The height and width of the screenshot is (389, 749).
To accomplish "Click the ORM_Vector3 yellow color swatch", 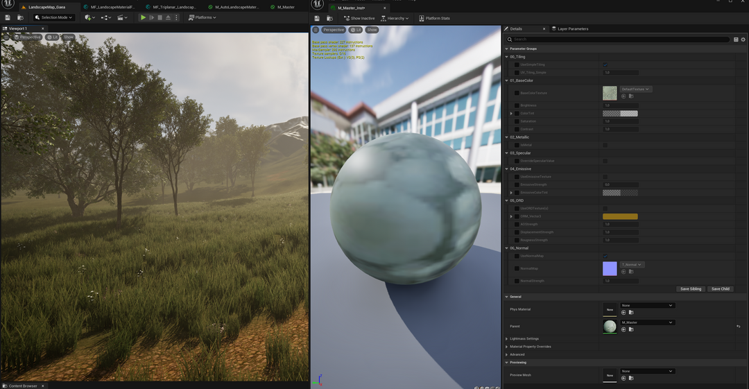I will pyautogui.click(x=620, y=216).
